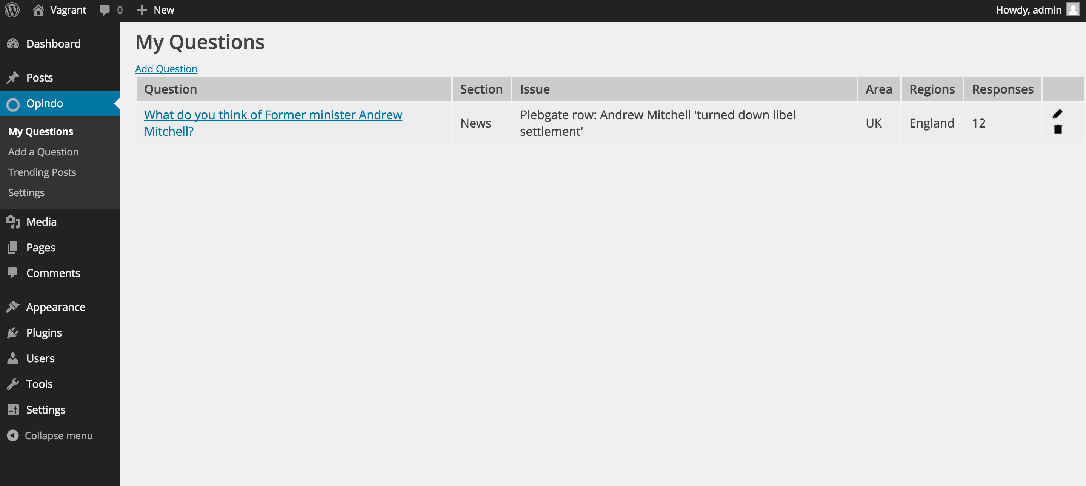Viewport: 1086px width, 486px height.
Task: Expand Appearance section in sidebar
Action: pyautogui.click(x=55, y=307)
